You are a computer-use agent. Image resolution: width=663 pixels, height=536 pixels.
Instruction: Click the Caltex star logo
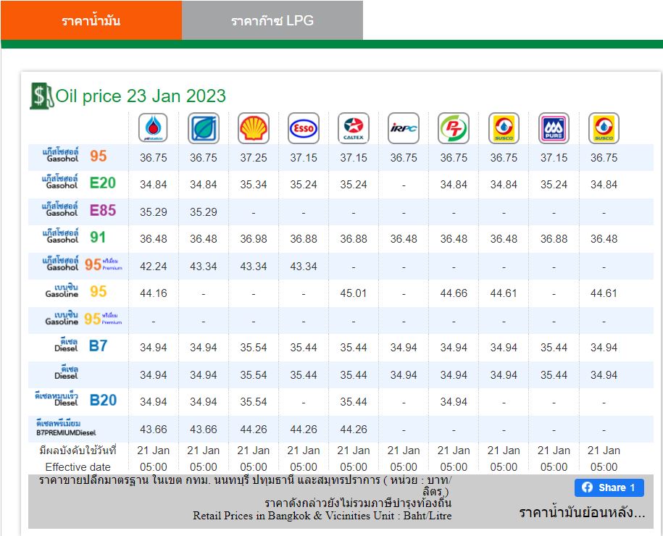(354, 128)
